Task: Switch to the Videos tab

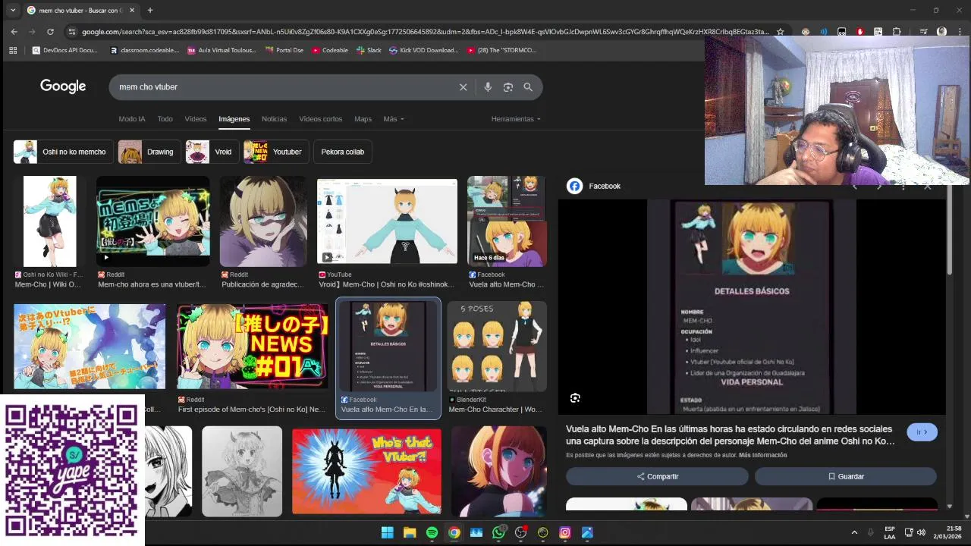Action: tap(195, 119)
